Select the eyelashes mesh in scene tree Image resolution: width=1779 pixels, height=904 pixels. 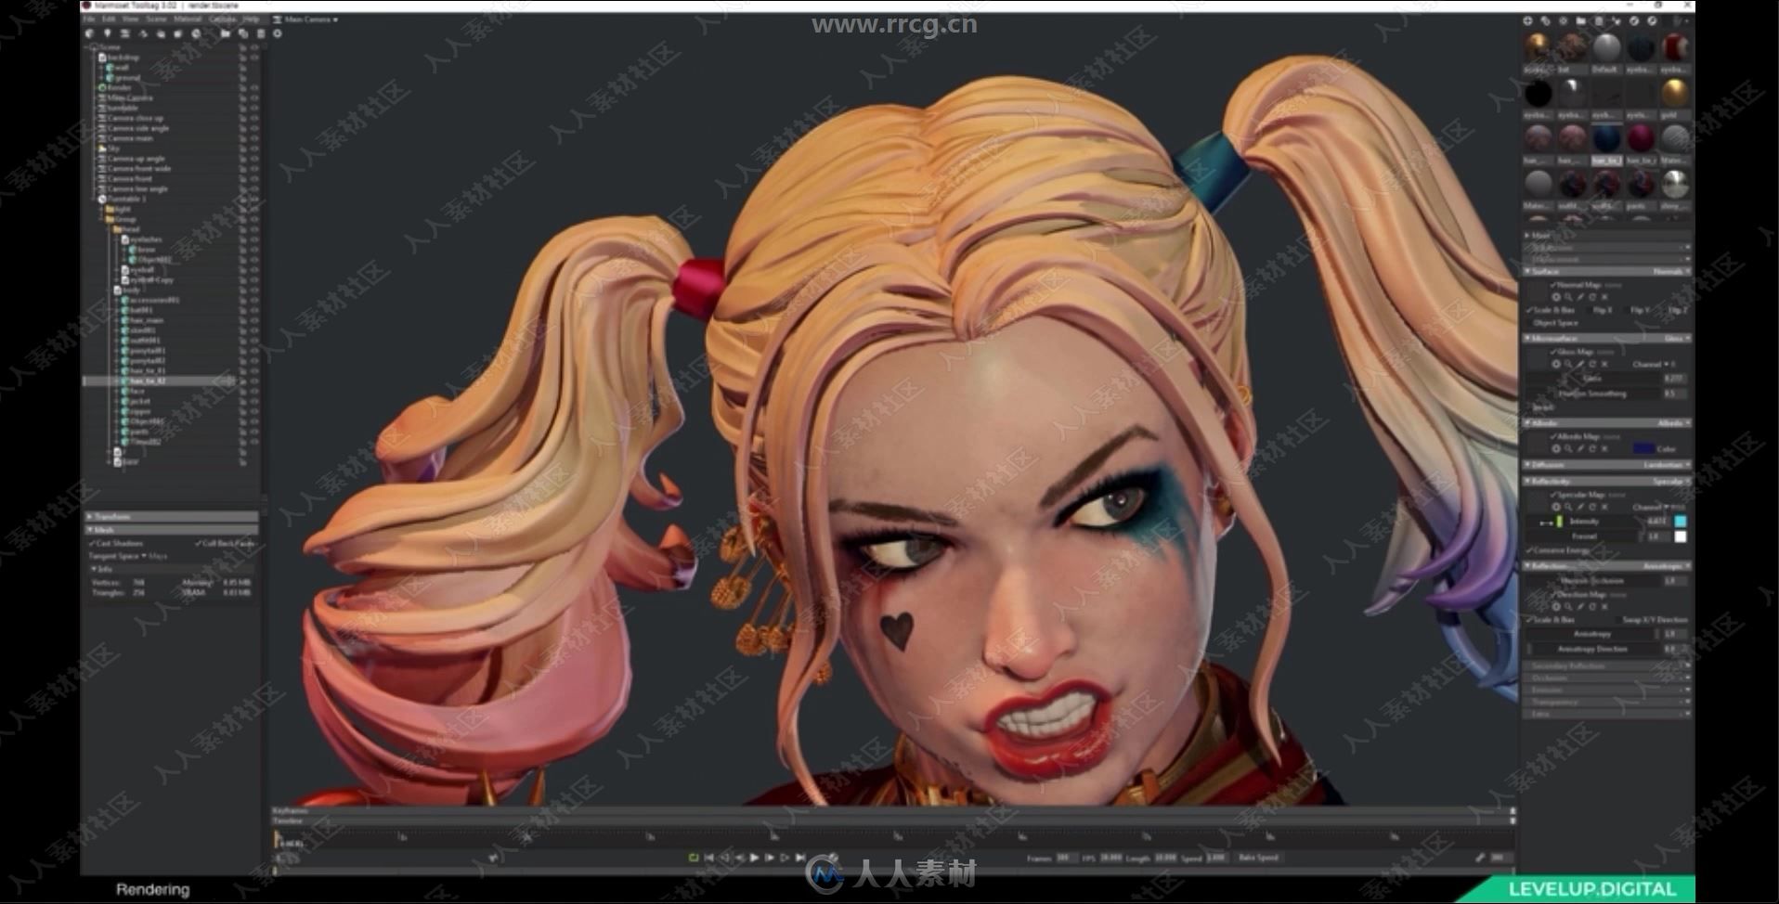[x=145, y=239]
